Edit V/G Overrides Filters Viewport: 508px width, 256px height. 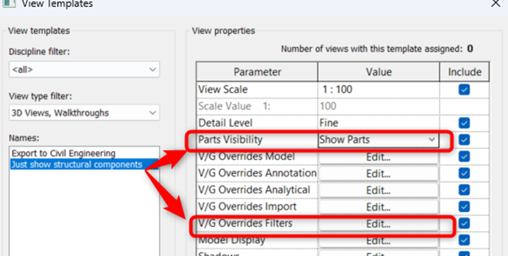379,223
